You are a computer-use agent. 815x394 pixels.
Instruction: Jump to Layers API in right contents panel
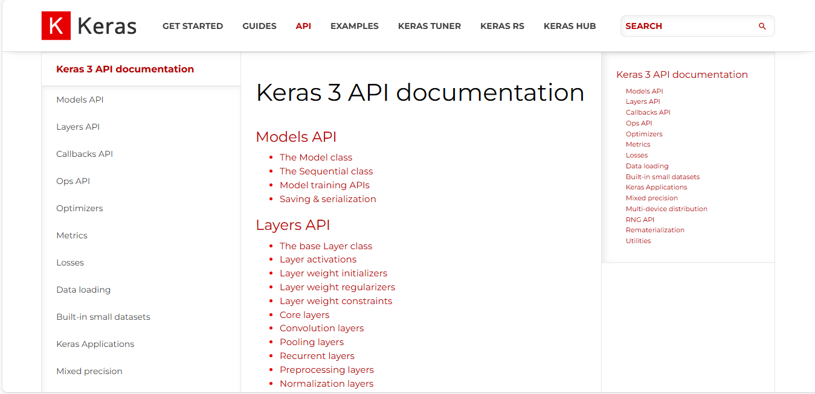[643, 101]
